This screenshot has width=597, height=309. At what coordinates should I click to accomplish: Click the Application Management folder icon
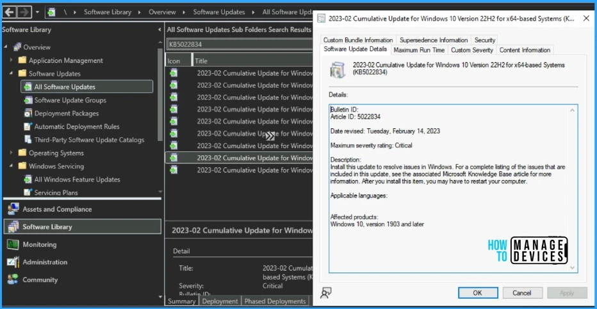pos(22,60)
